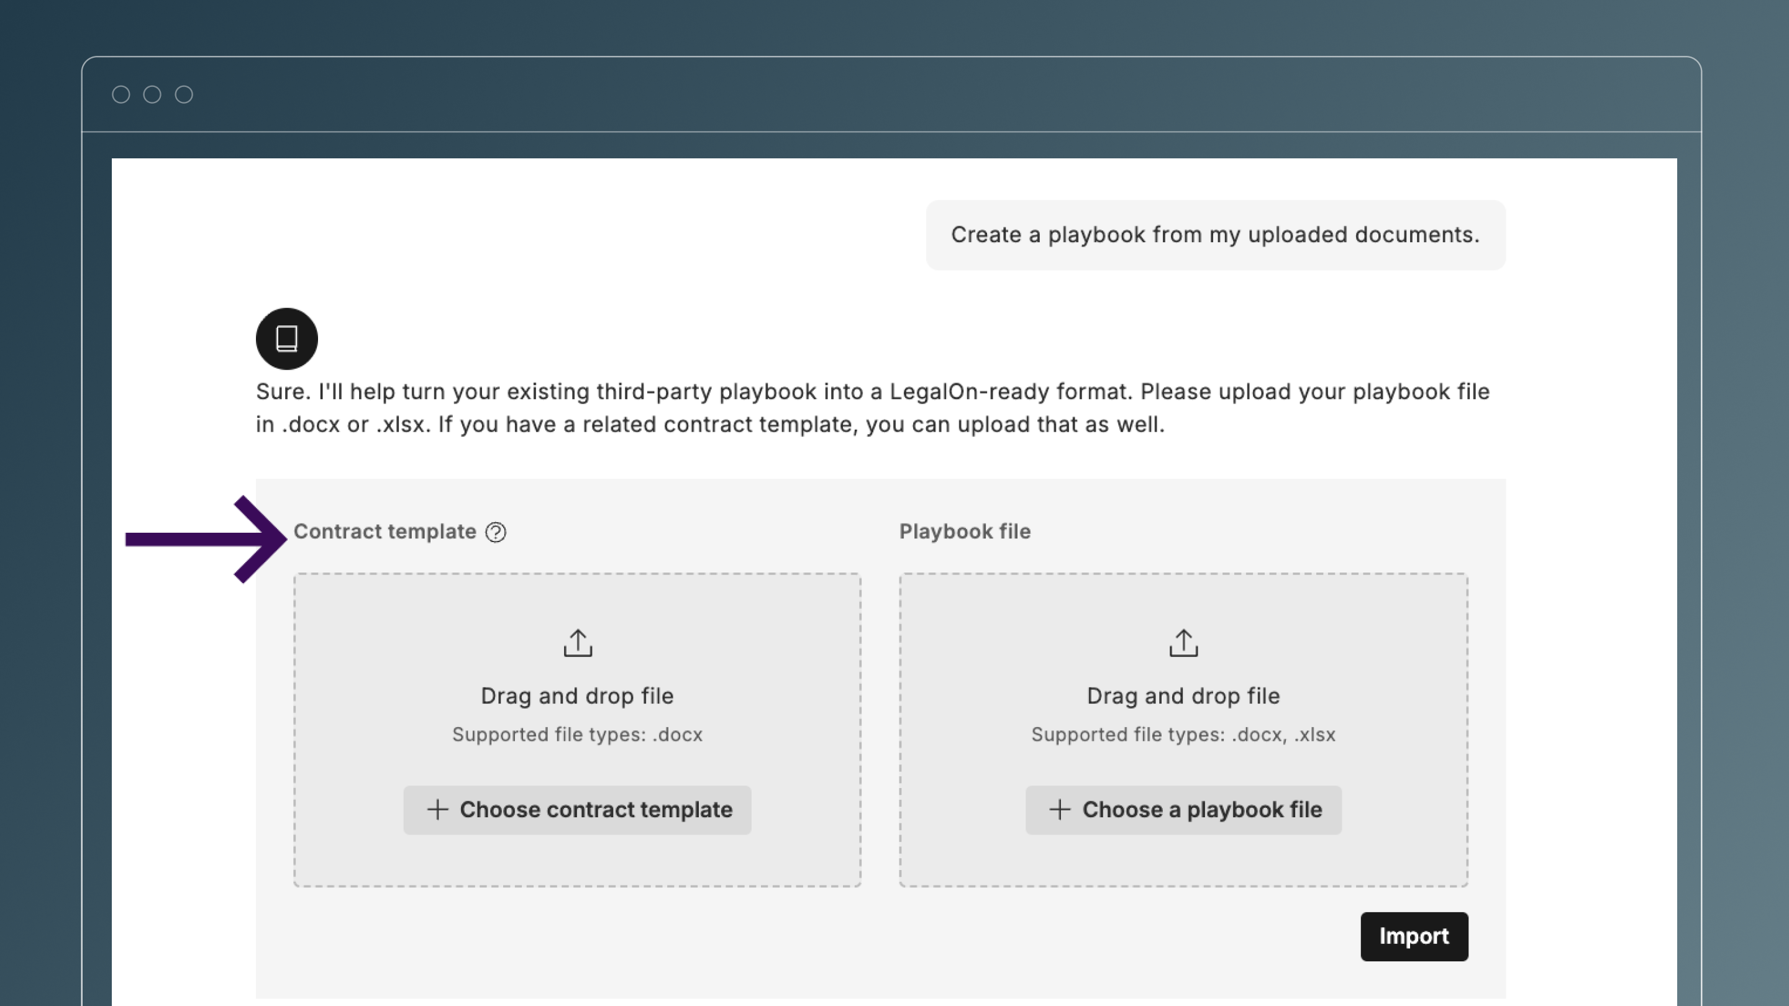Click the 'Create a playbook' user message bubble
Image resolution: width=1789 pixels, height=1006 pixels.
1214,235
